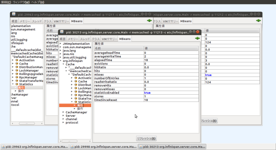276x150 pixels.
Task: Click the green connection icon in the rightmost window
Action: (x=258, y=21)
